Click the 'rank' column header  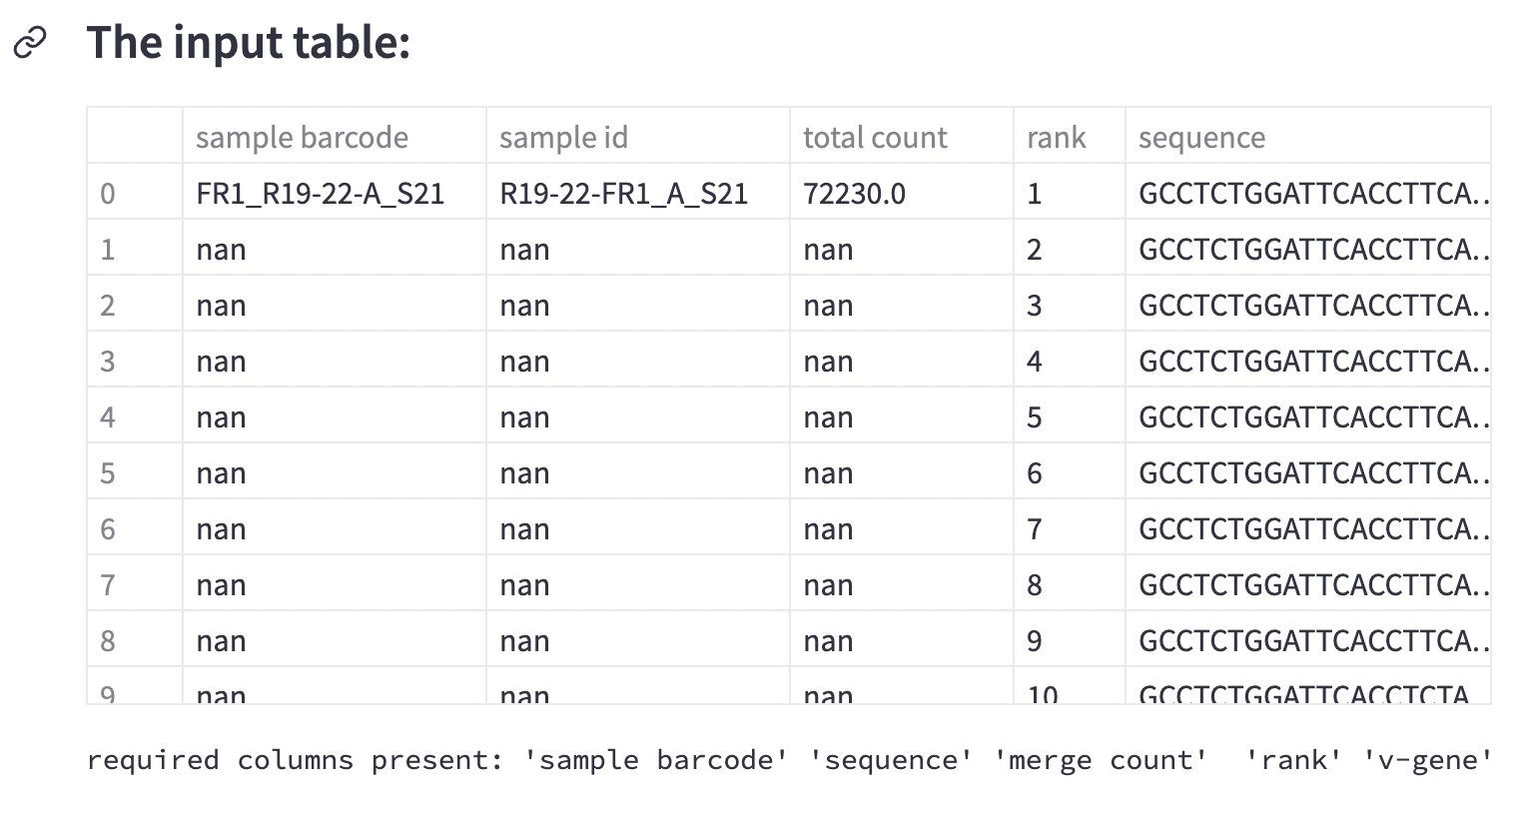(x=1056, y=137)
